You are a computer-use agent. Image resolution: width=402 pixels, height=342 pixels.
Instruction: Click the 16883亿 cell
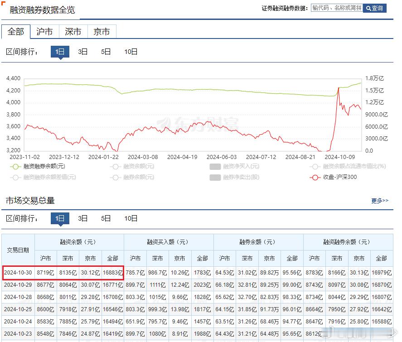113,273
